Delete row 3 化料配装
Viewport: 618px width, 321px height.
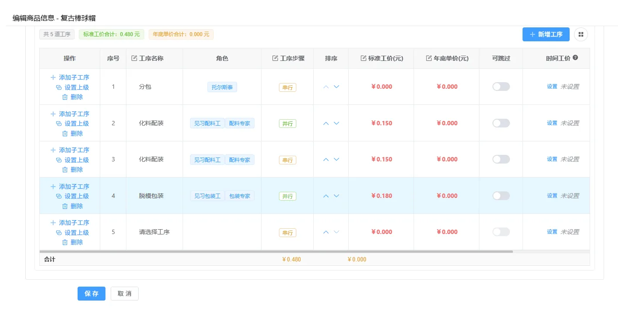(72, 170)
